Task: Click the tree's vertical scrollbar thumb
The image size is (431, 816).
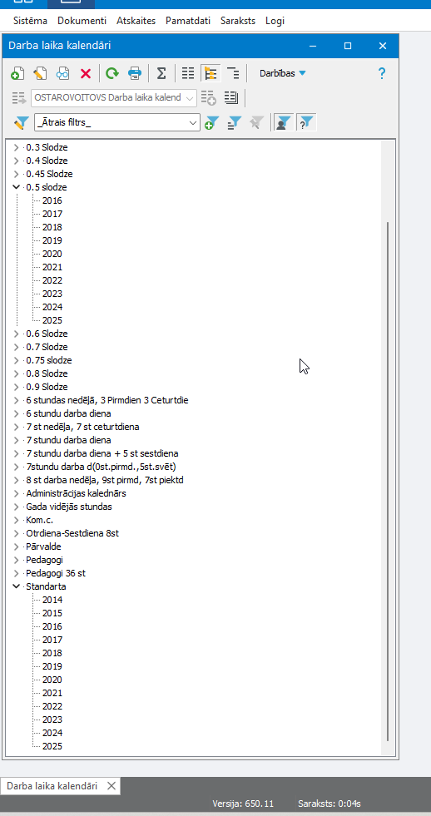Action: 388,482
